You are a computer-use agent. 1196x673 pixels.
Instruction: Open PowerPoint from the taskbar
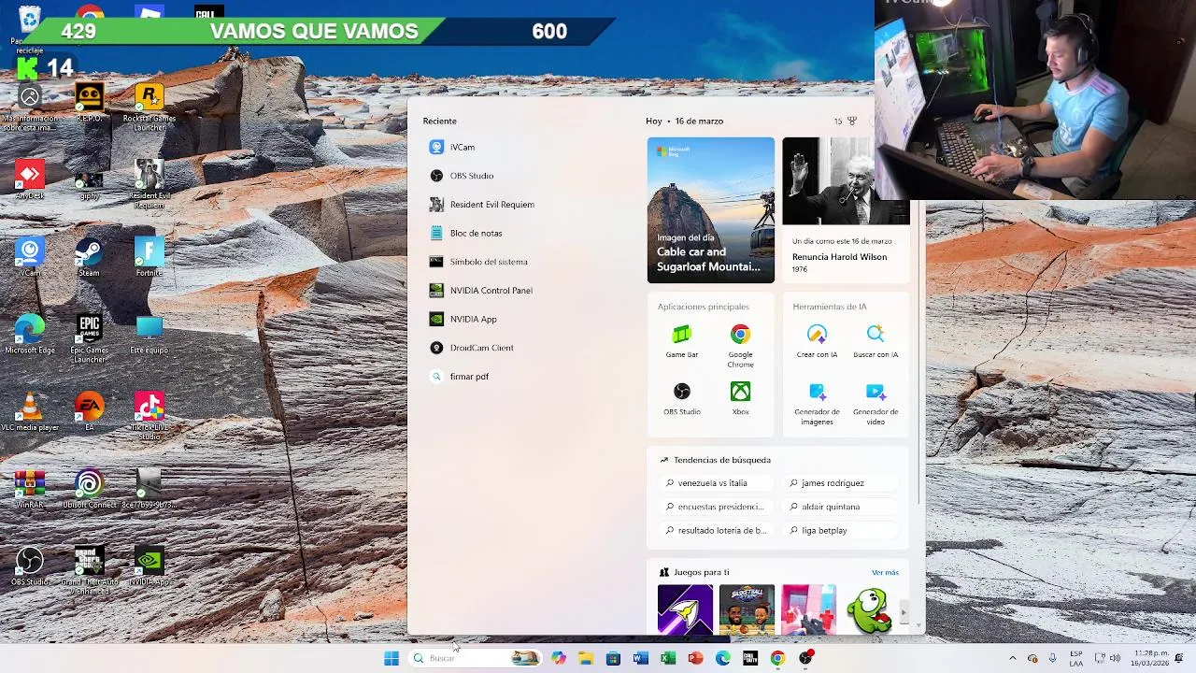[695, 658]
